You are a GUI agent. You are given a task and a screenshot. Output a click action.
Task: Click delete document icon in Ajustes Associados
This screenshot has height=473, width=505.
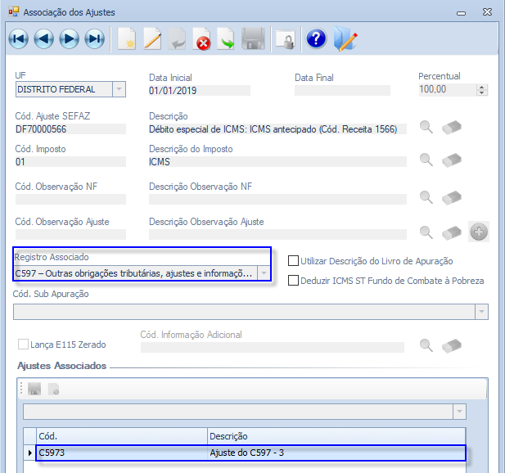pos(53,389)
